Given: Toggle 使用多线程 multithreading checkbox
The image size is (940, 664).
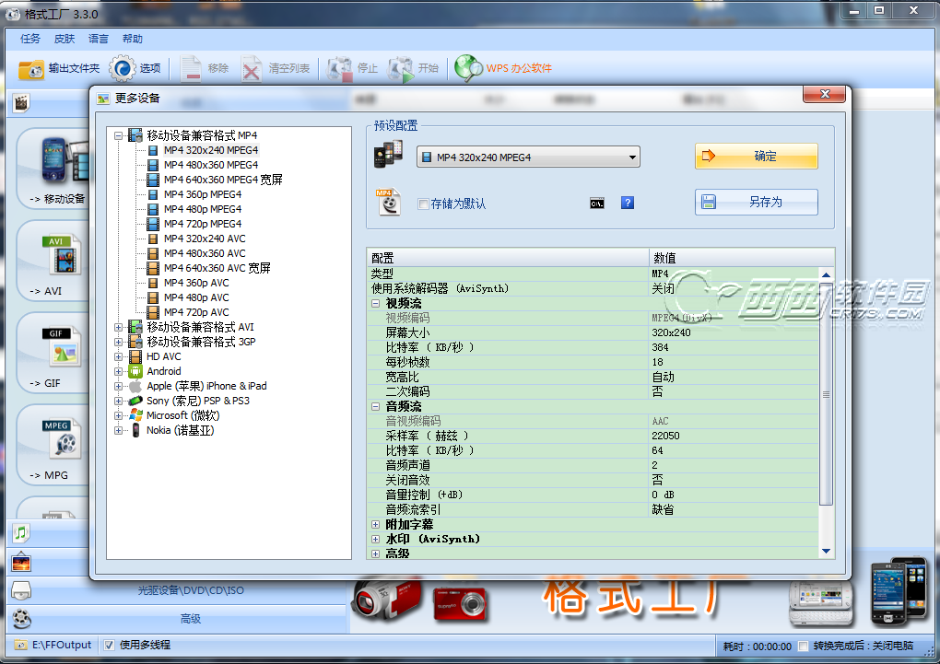Looking at the screenshot, I should click(x=109, y=646).
